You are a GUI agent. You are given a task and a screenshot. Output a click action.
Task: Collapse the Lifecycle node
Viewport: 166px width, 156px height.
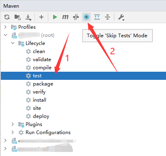[x=13, y=43]
